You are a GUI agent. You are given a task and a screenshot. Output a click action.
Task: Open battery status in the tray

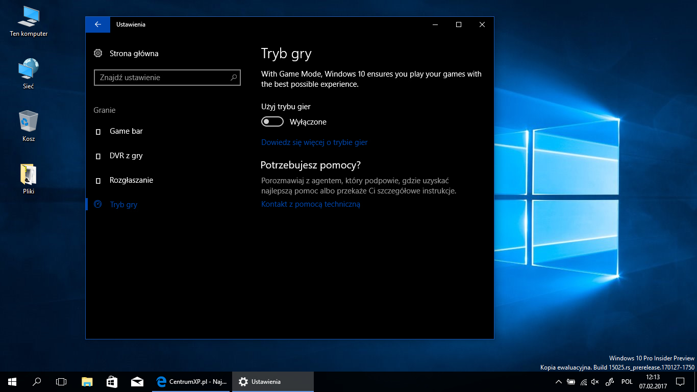[571, 382]
